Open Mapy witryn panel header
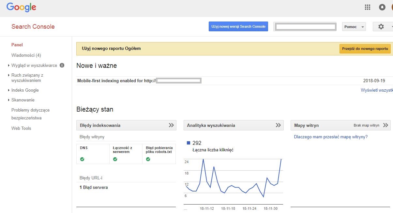This screenshot has height=213, width=393. 340,125
